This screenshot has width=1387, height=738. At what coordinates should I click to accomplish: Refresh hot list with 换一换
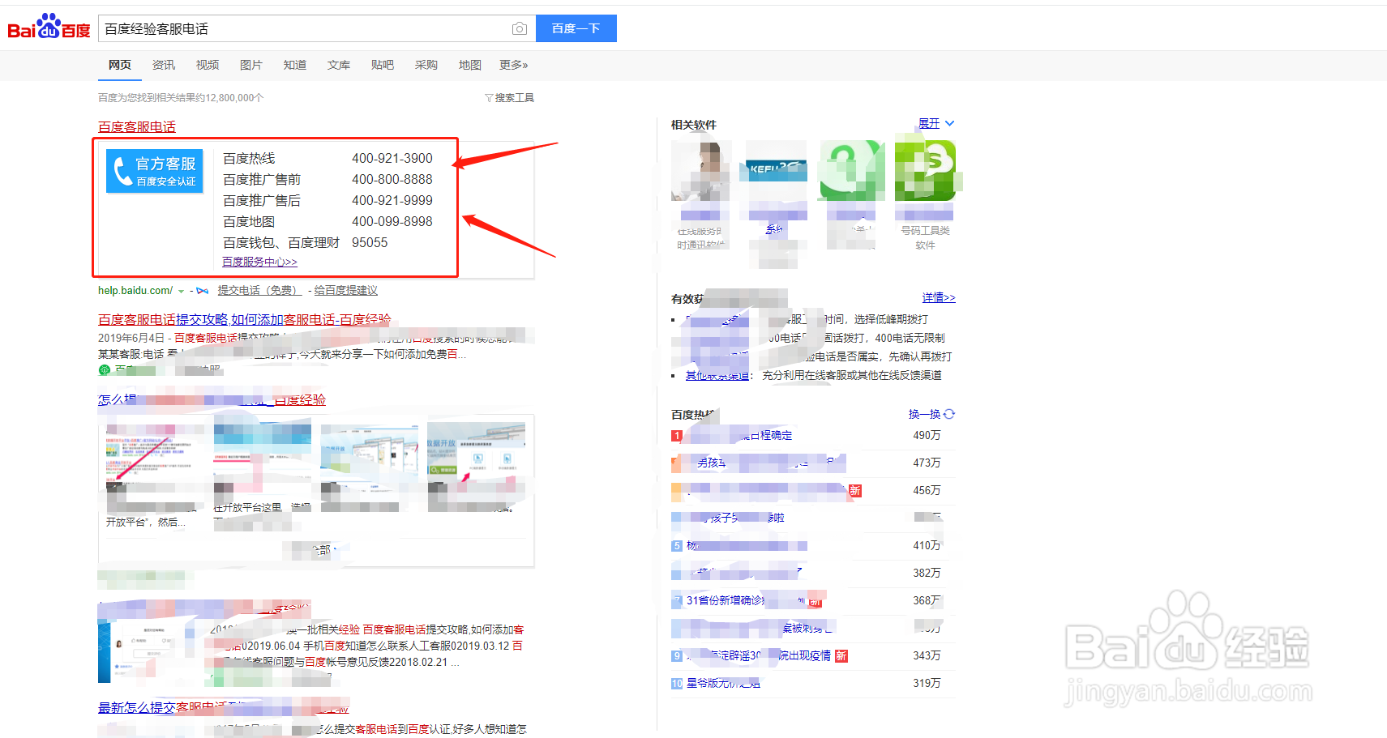point(931,414)
